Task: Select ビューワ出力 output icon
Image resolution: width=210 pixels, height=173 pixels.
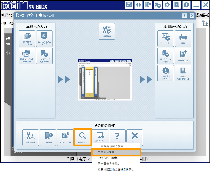Action: tap(166, 39)
